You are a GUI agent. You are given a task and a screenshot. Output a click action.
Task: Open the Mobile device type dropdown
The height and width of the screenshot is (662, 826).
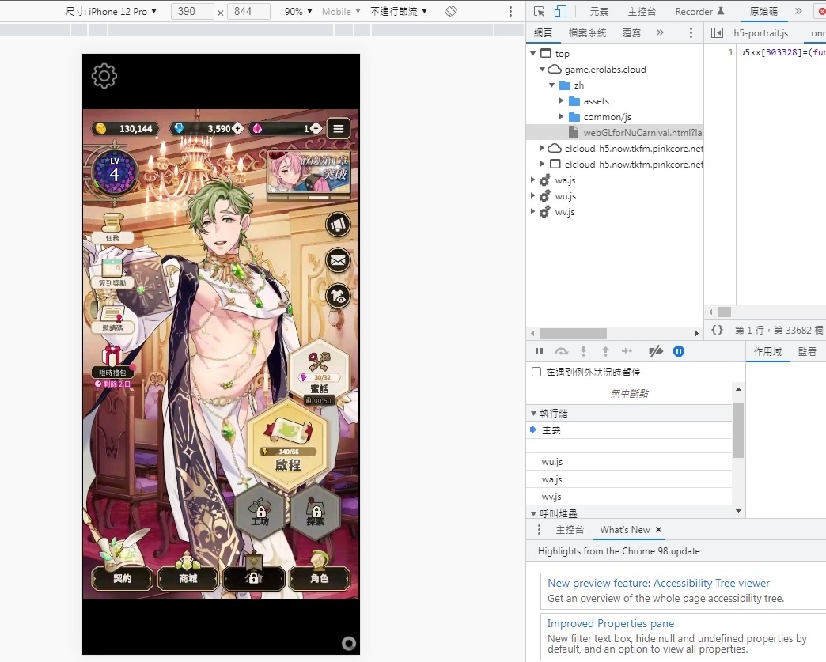(341, 11)
